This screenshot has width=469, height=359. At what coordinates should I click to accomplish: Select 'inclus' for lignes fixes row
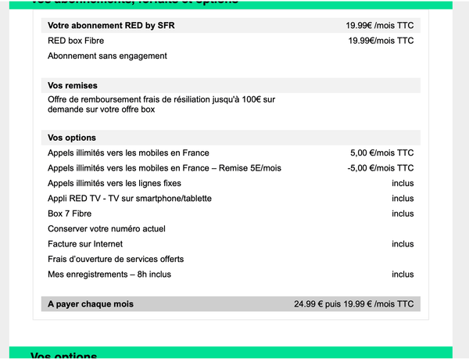pyautogui.click(x=403, y=183)
